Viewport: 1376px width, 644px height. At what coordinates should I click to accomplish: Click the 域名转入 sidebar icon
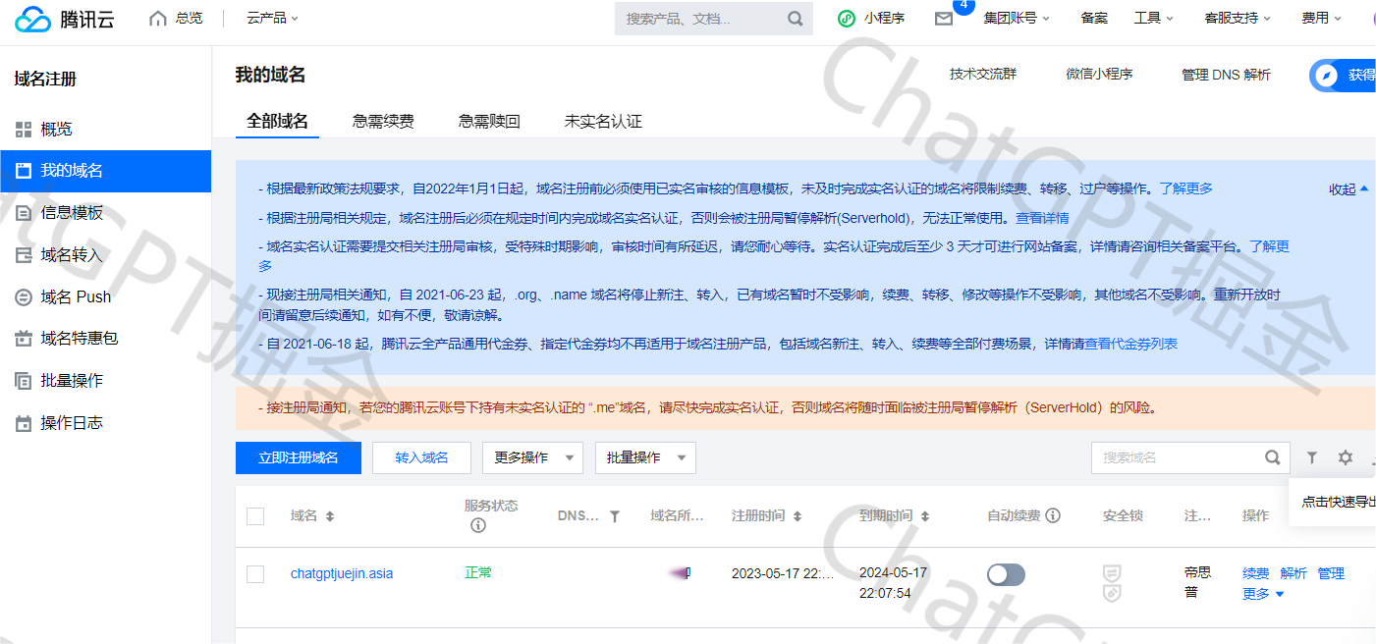(x=24, y=255)
